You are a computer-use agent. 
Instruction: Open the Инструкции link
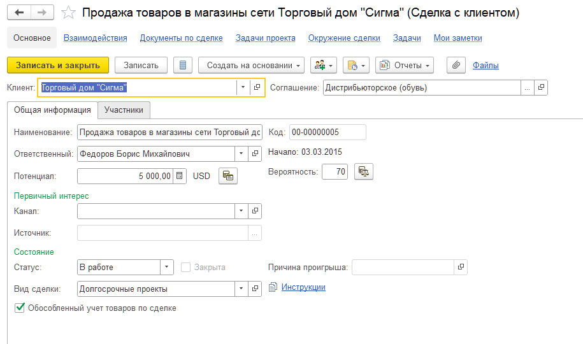303,287
